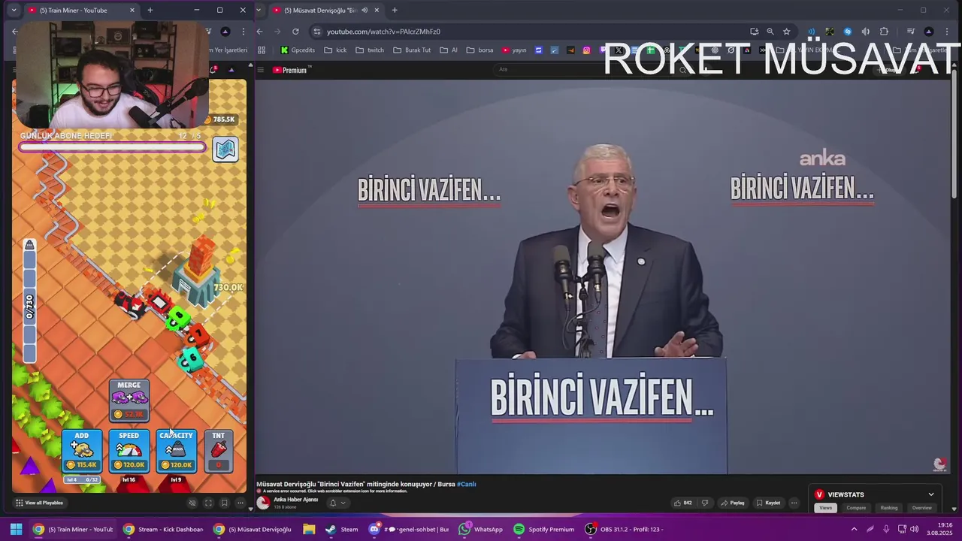The image size is (962, 541).
Task: Open more video actions next to Kaydet
Action: click(x=794, y=503)
